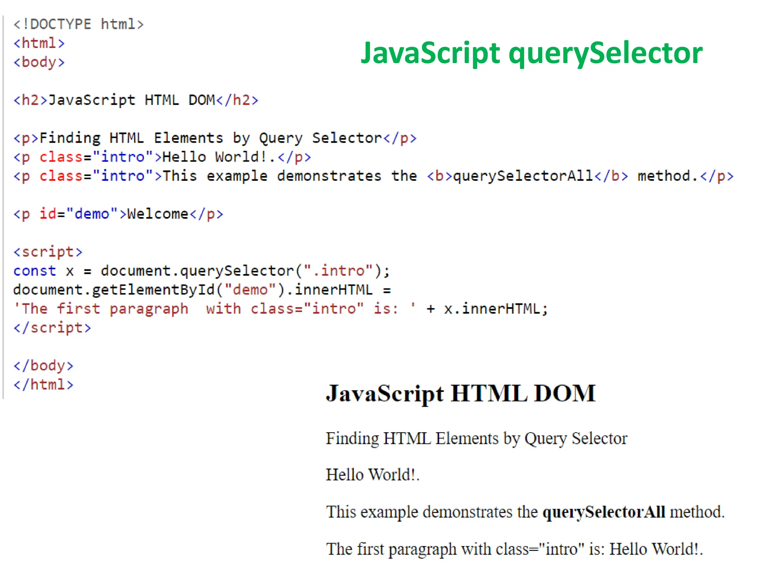The width and height of the screenshot is (759, 569).
Task: Click the code line with '<b>querySelectorAll</b>'
Action: point(374,176)
